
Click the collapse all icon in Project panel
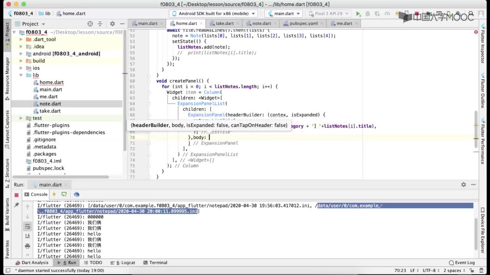100,24
